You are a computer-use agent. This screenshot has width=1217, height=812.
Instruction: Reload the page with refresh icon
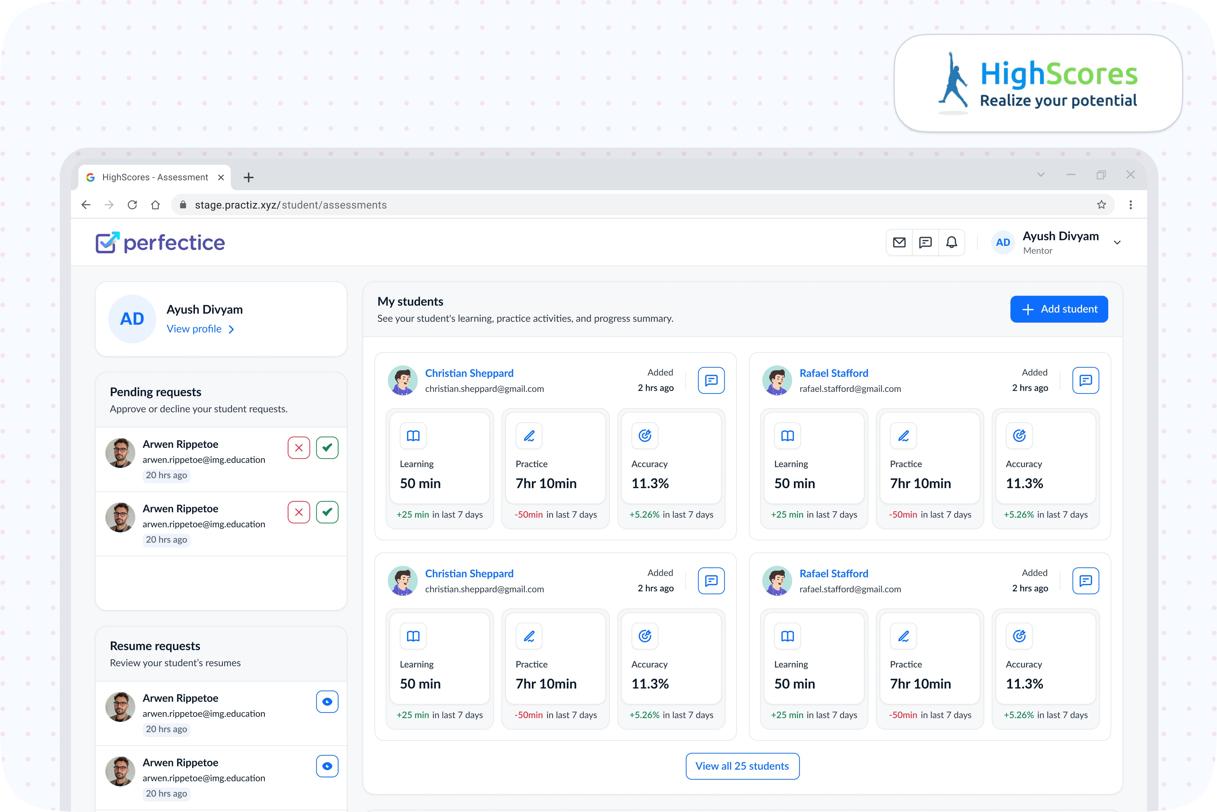[x=132, y=205]
